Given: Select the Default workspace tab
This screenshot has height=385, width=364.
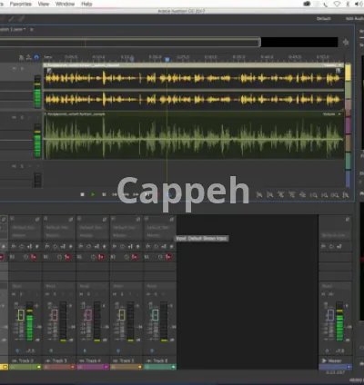Looking at the screenshot, I should point(324,19).
